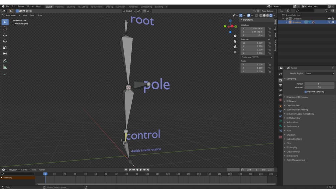Open the Pose menu in viewport header
Viewport: 336px width, 189px height.
(x=40, y=15)
